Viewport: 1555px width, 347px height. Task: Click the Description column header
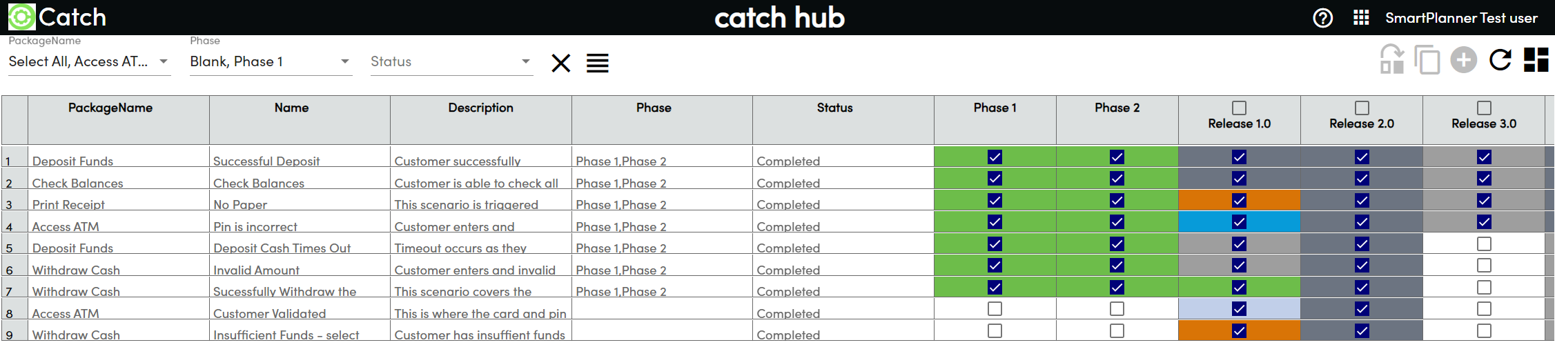click(x=480, y=108)
